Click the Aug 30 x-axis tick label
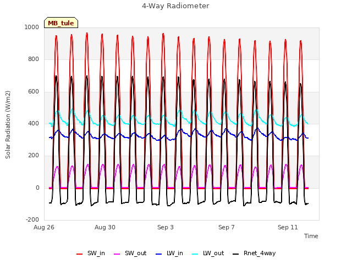 [105, 227]
